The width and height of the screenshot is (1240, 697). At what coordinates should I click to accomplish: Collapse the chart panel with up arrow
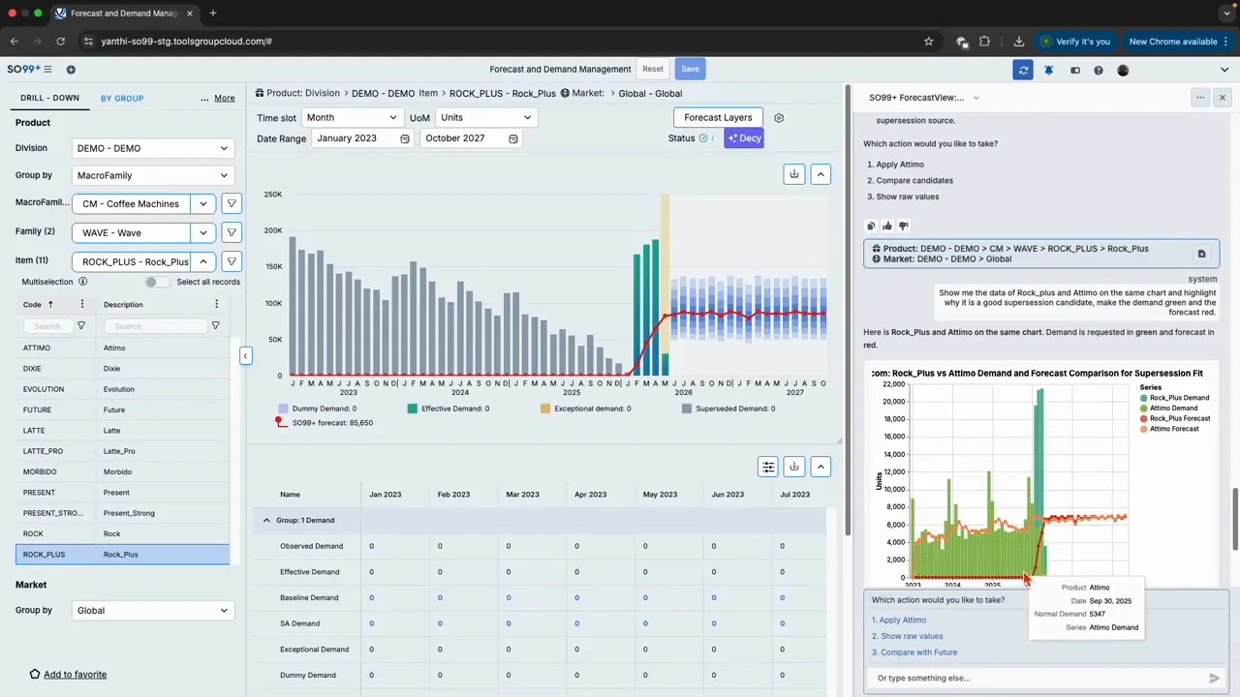[x=821, y=173]
